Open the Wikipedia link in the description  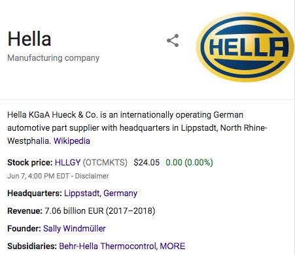[x=72, y=141]
